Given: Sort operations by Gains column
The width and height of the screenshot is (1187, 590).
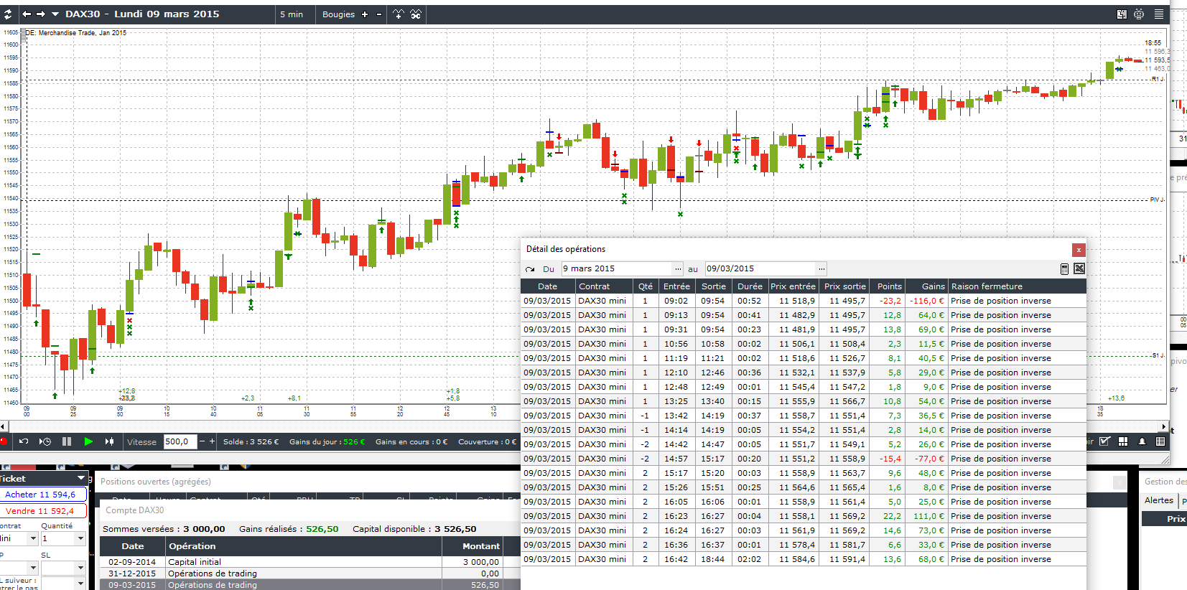Looking at the screenshot, I should pos(927,286).
